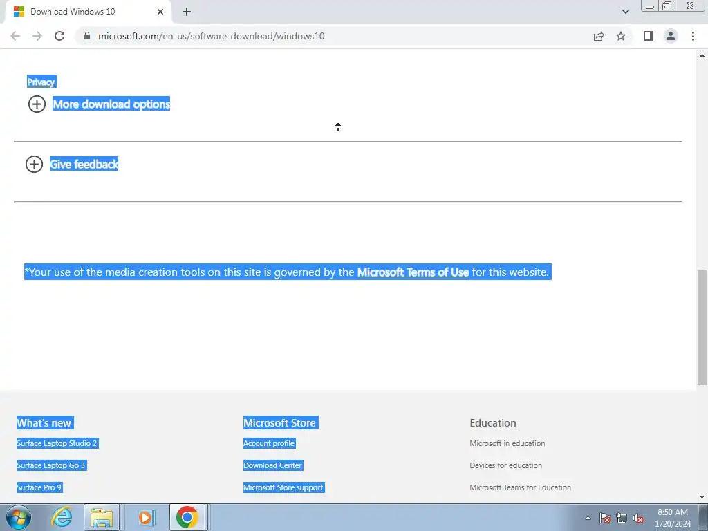This screenshot has height=531, width=708.
Task: Open Chrome three-dot menu
Action: coord(693,36)
